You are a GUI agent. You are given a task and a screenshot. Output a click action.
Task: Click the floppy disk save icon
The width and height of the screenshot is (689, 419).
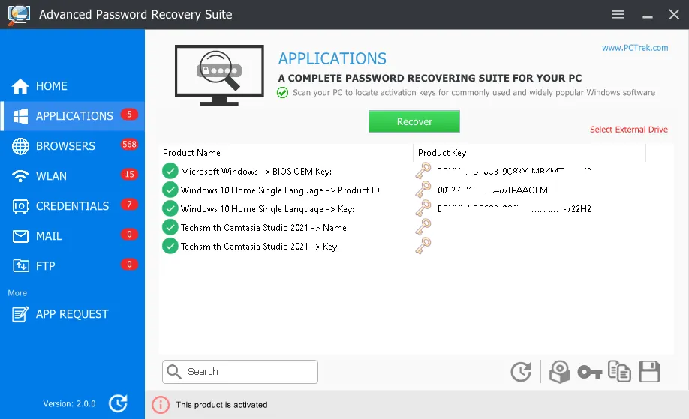[648, 372]
